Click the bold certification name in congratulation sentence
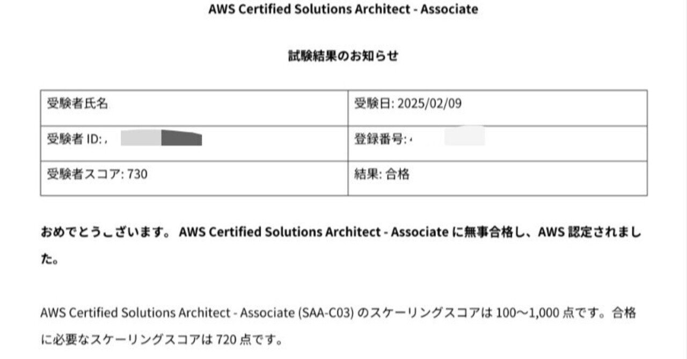This screenshot has height=359, width=687. point(313,233)
